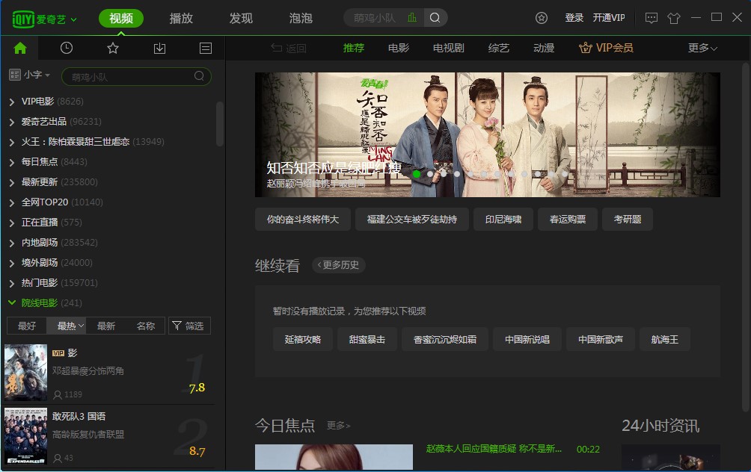Switch to the 发现 main tab

pyautogui.click(x=241, y=18)
